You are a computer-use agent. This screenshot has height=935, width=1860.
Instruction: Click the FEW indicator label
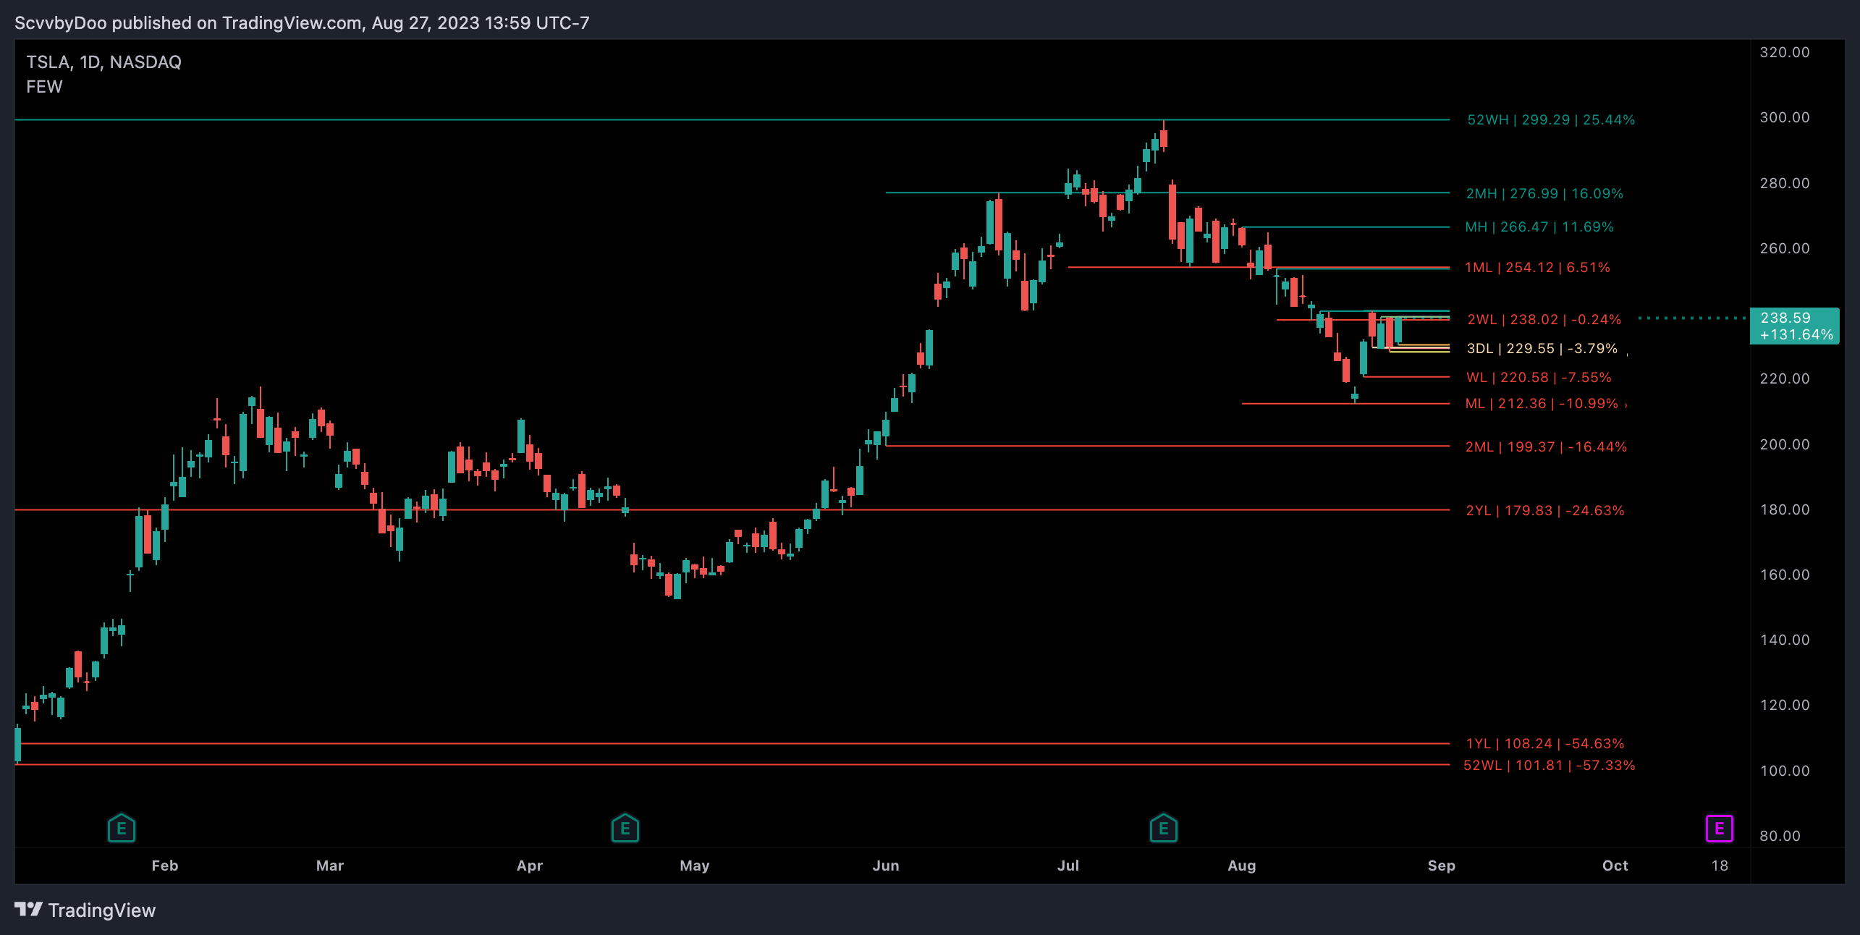[x=45, y=87]
